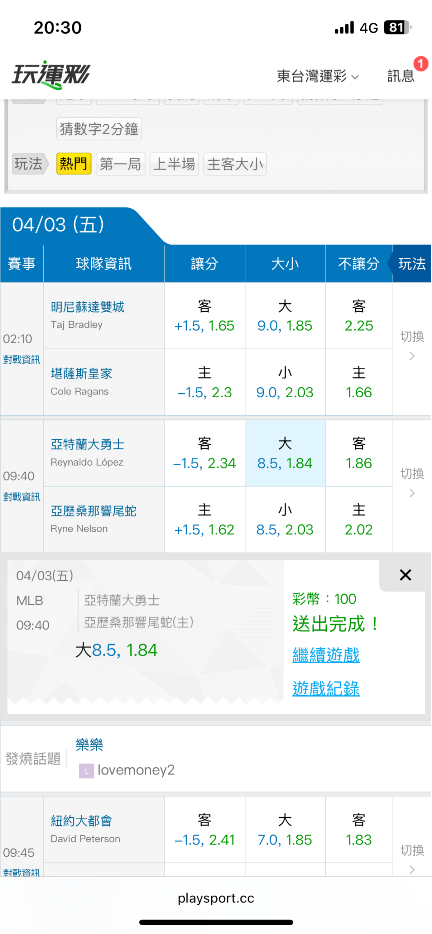The height and width of the screenshot is (934, 432).
Task: Click the 繼續遊戲 link
Action: pyautogui.click(x=326, y=655)
